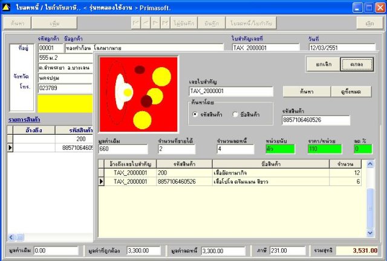The height and width of the screenshot is (261, 387).
Task: Click the row pointer arrow beside 8857106460526 row
Action: click(x=101, y=182)
